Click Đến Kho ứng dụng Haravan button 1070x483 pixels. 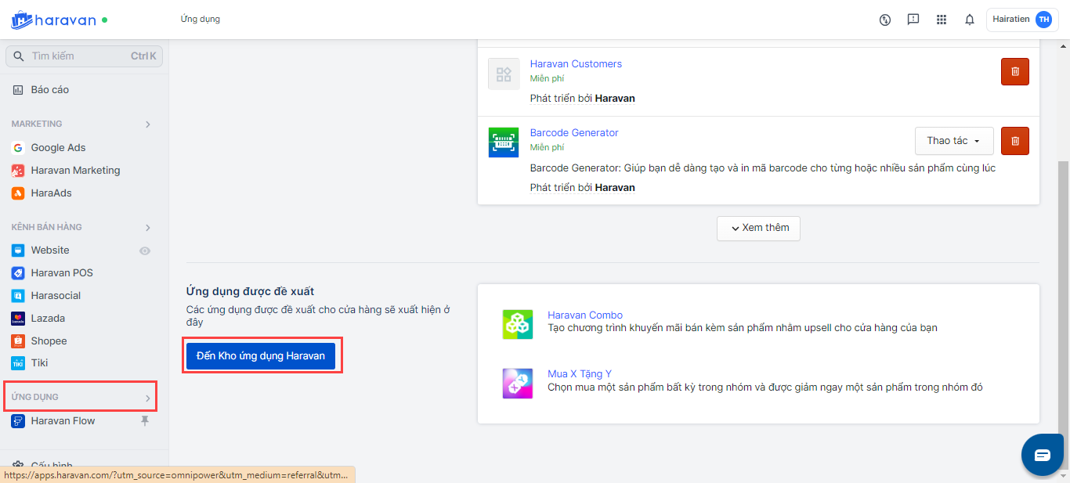(x=261, y=356)
